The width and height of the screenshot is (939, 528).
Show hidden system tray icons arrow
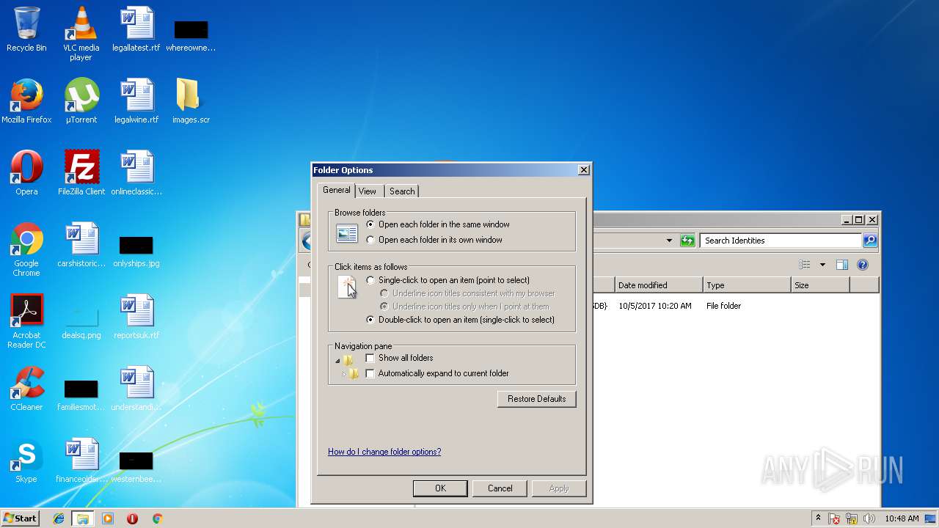(818, 518)
